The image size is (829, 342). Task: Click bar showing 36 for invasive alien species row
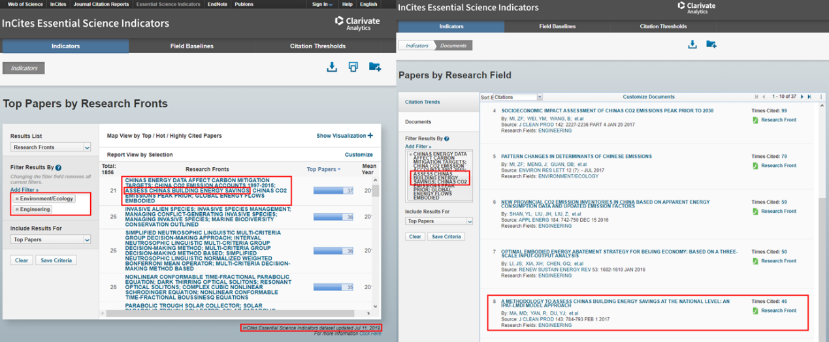pyautogui.click(x=333, y=217)
